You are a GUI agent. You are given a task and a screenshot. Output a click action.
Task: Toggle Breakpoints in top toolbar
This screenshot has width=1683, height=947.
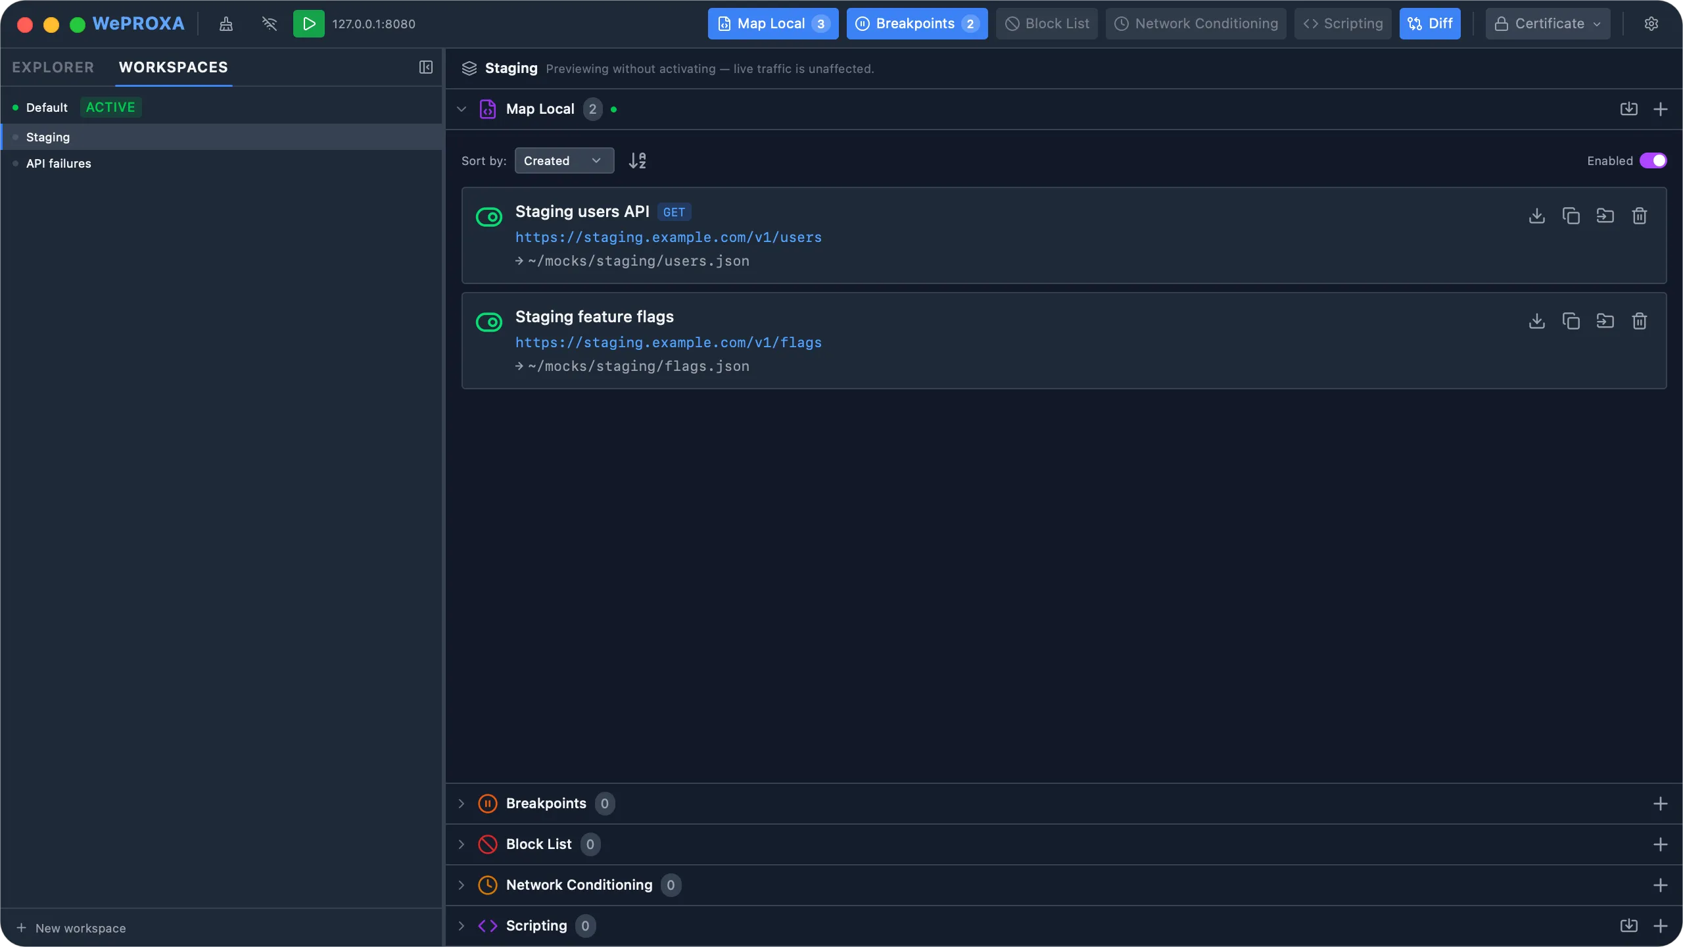[917, 24]
